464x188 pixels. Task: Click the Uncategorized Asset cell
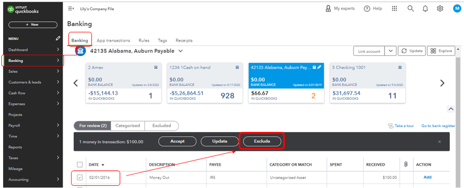(288, 178)
